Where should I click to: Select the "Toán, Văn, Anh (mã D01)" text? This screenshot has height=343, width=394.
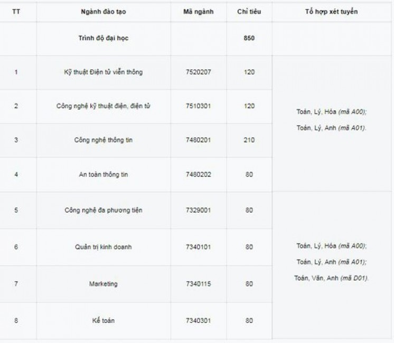(x=332, y=278)
